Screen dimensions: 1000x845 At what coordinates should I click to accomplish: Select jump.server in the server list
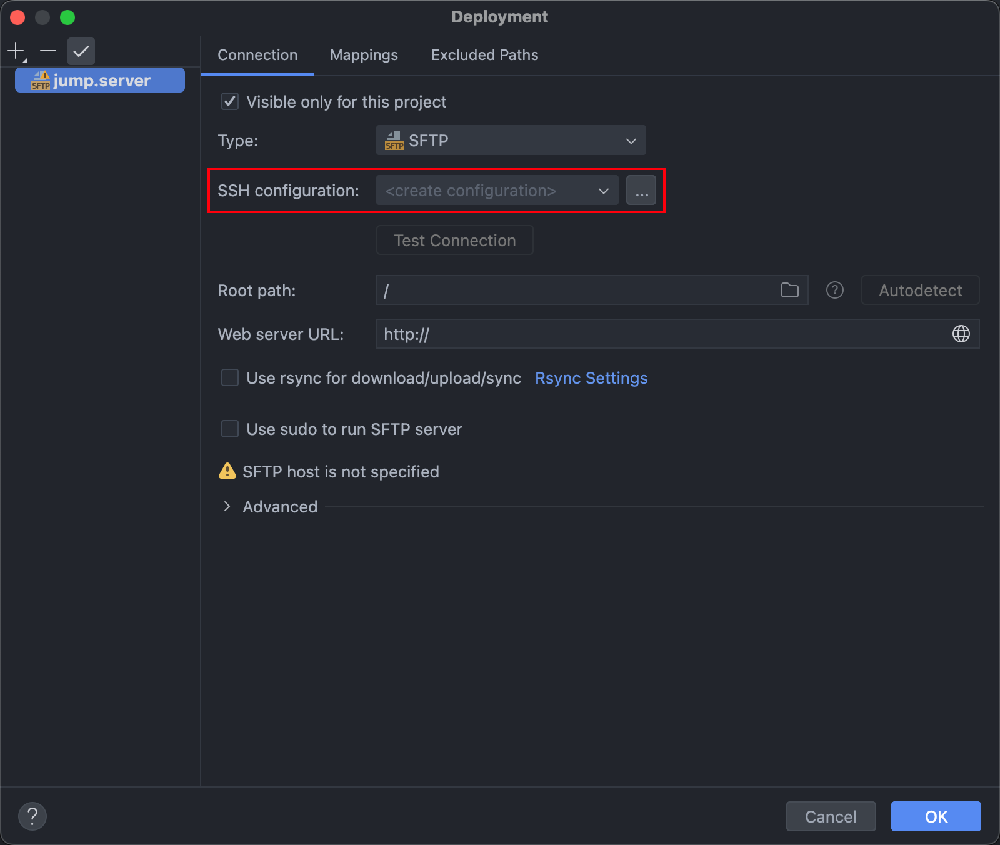[100, 80]
